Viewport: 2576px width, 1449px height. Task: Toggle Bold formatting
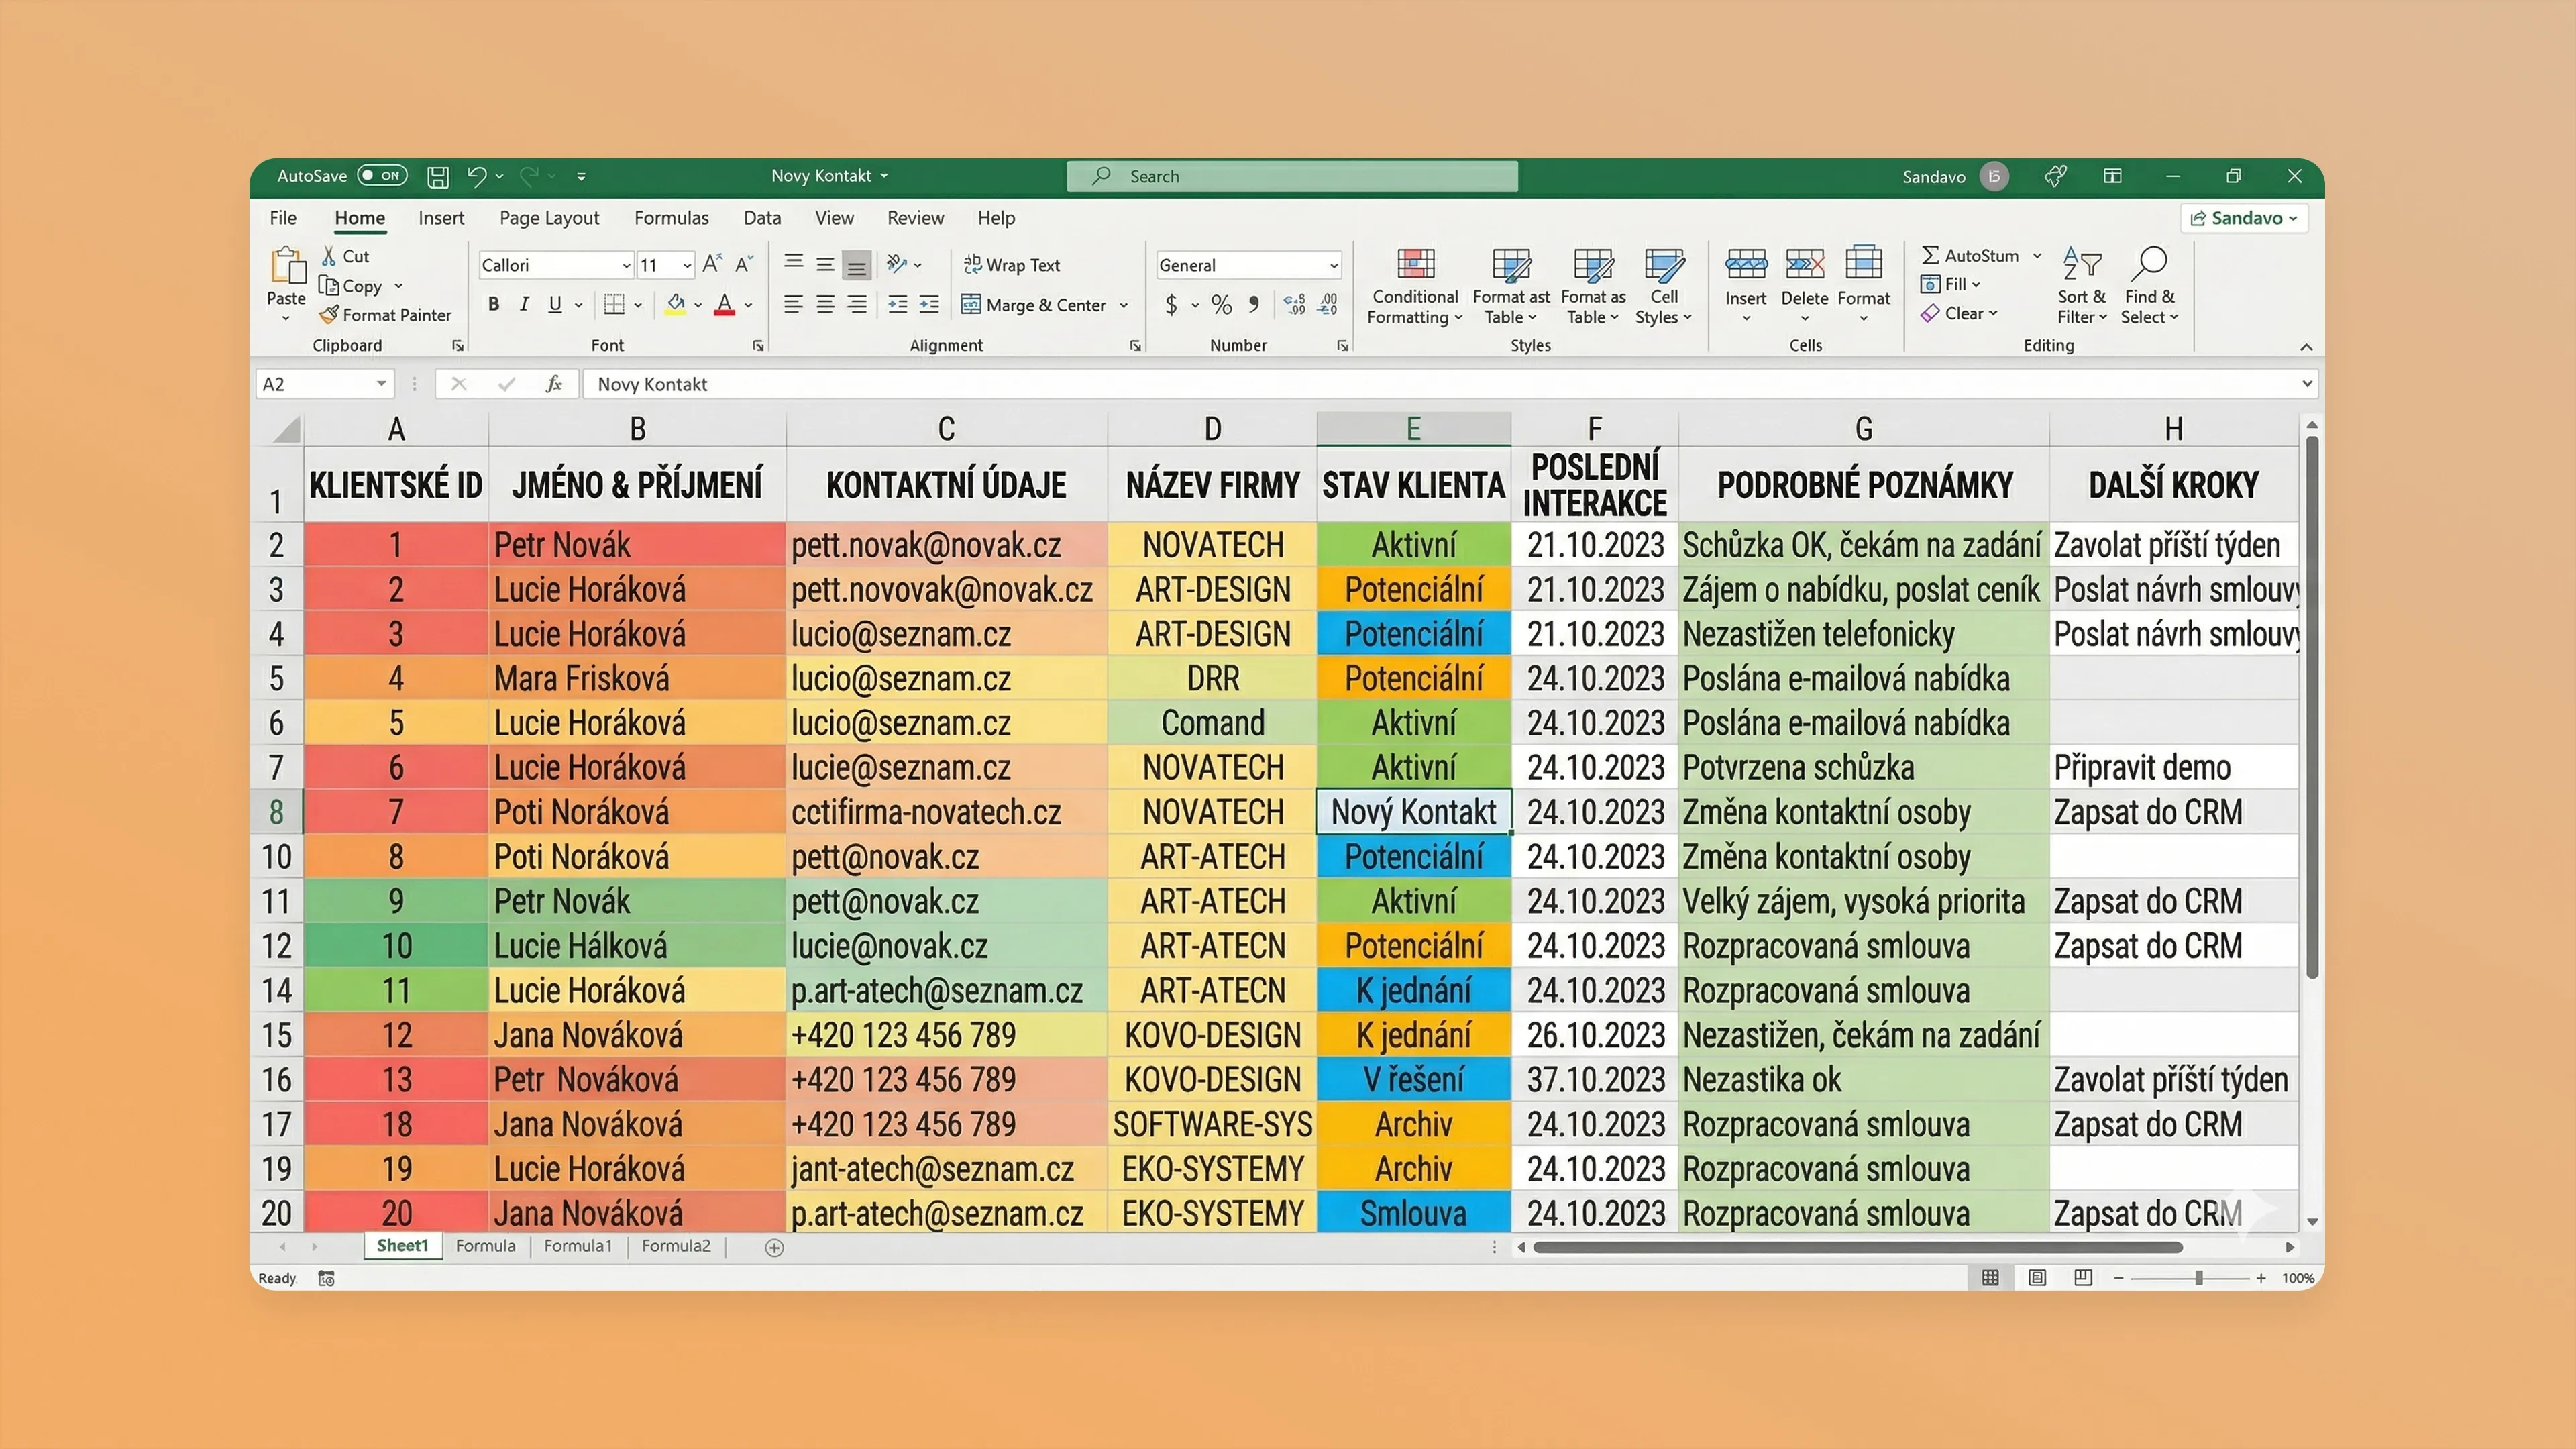coord(493,304)
